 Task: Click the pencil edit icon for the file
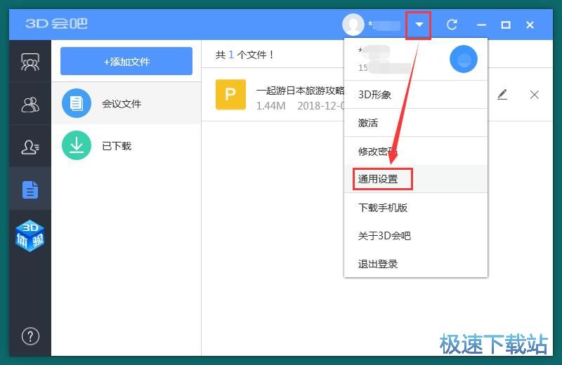pos(502,95)
